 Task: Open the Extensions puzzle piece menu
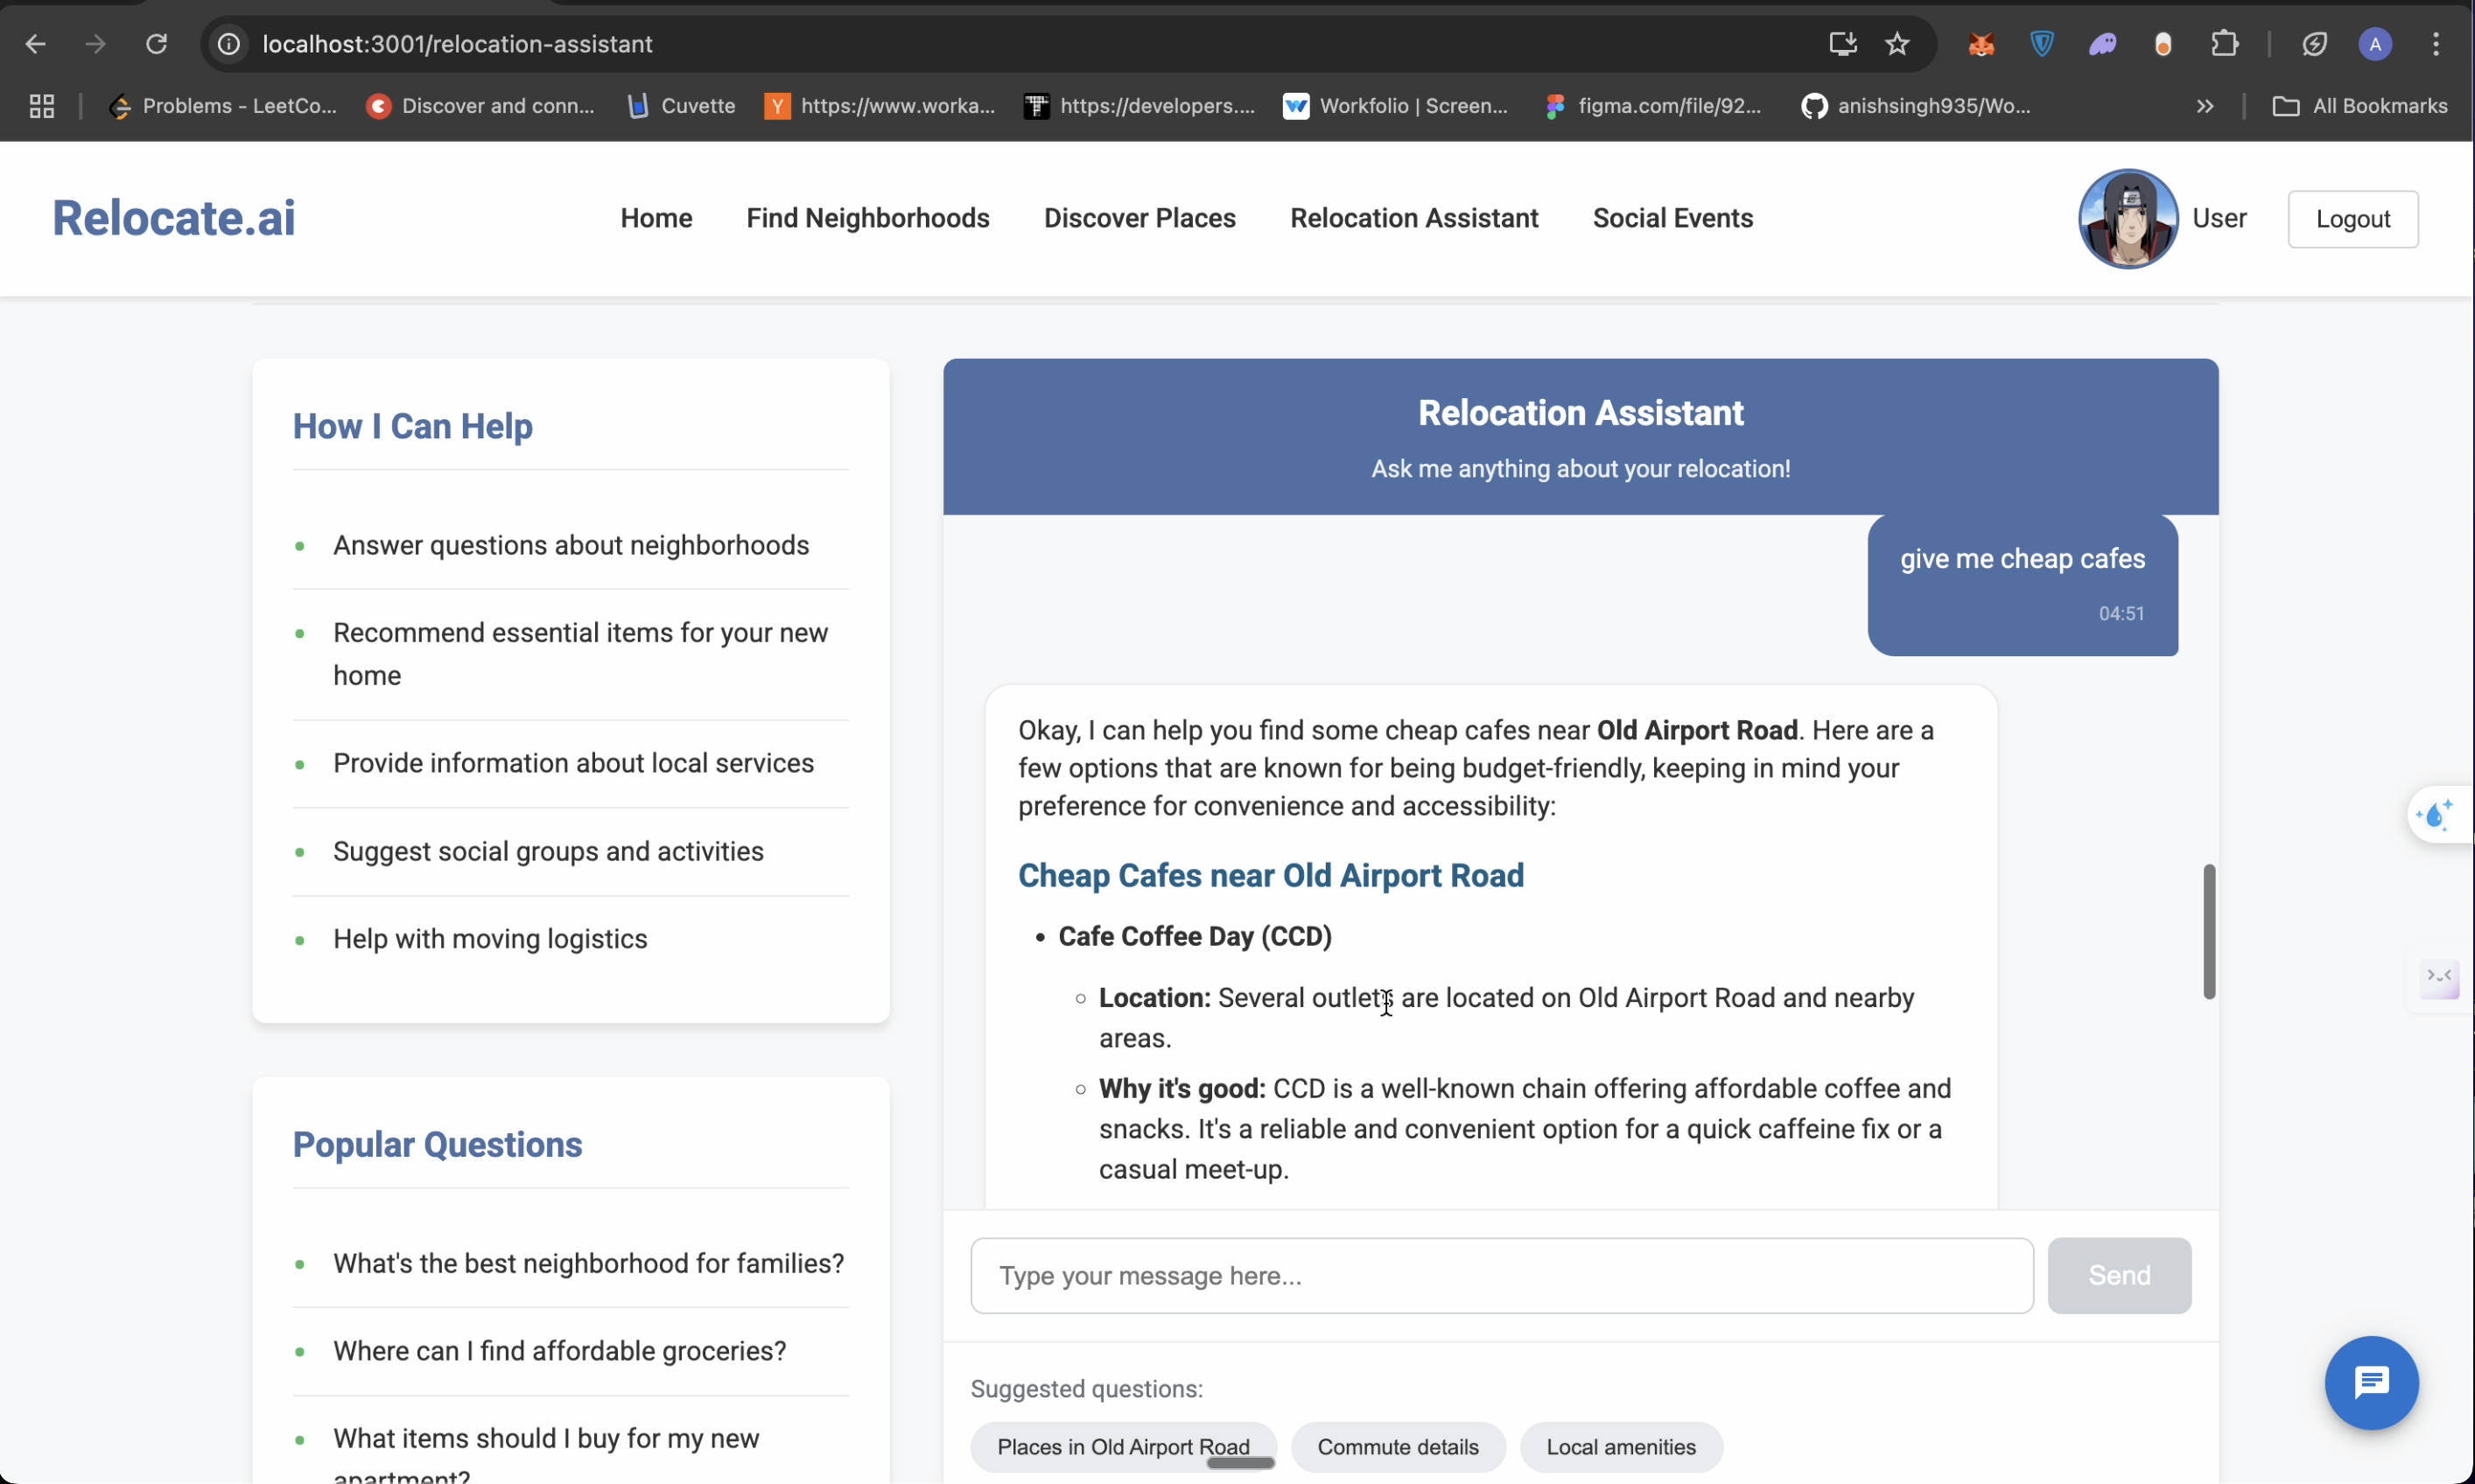pos(2224,44)
